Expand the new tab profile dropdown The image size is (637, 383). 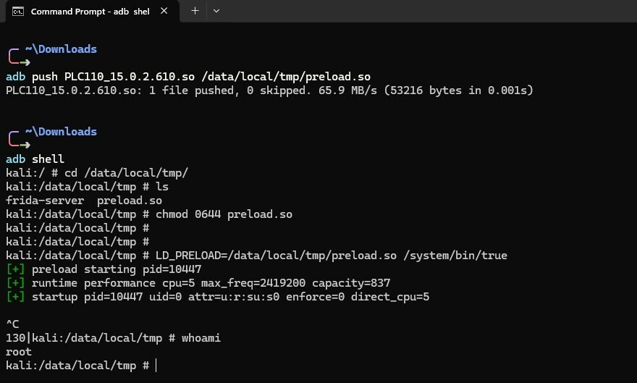click(216, 11)
